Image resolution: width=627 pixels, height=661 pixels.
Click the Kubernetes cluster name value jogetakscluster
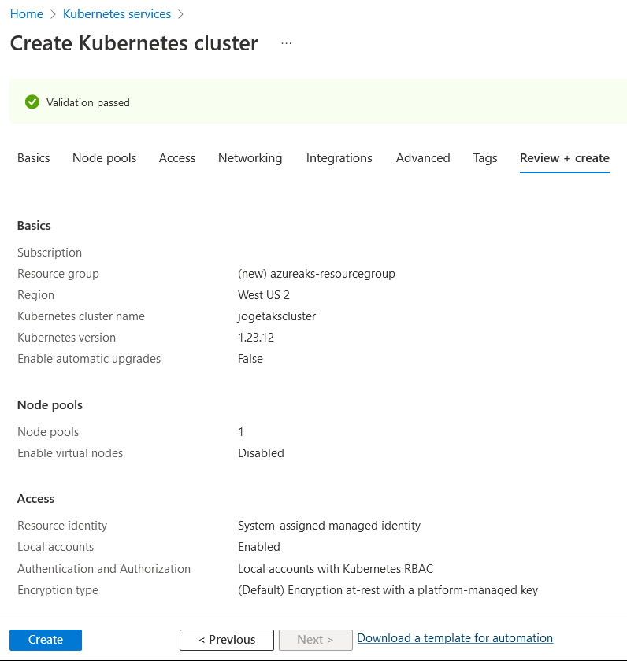276,316
